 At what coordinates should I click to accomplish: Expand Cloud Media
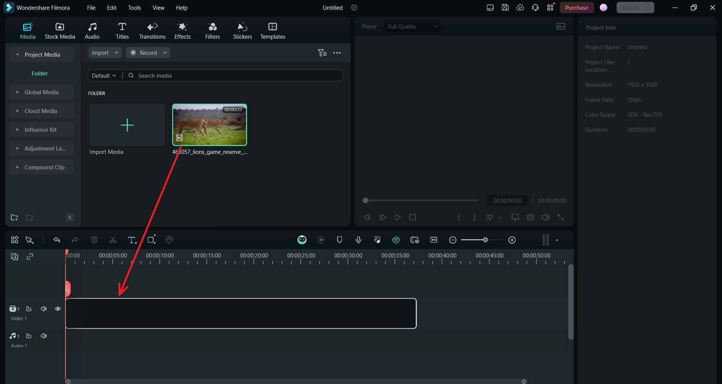17,111
